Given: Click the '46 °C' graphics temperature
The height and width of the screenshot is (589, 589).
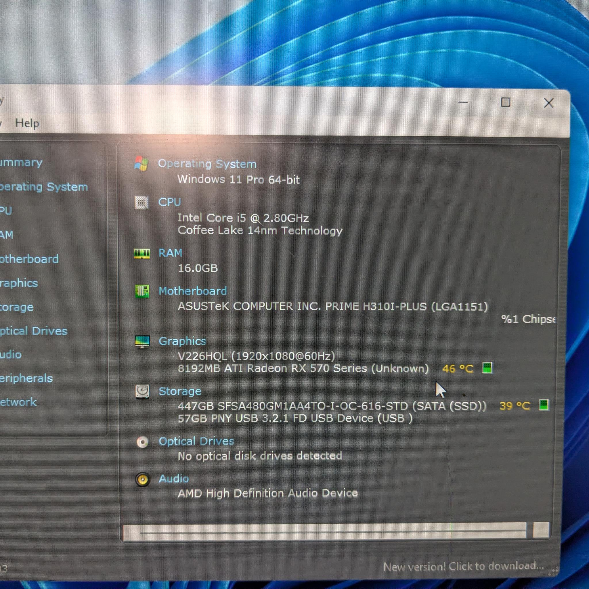Looking at the screenshot, I should click(x=458, y=369).
